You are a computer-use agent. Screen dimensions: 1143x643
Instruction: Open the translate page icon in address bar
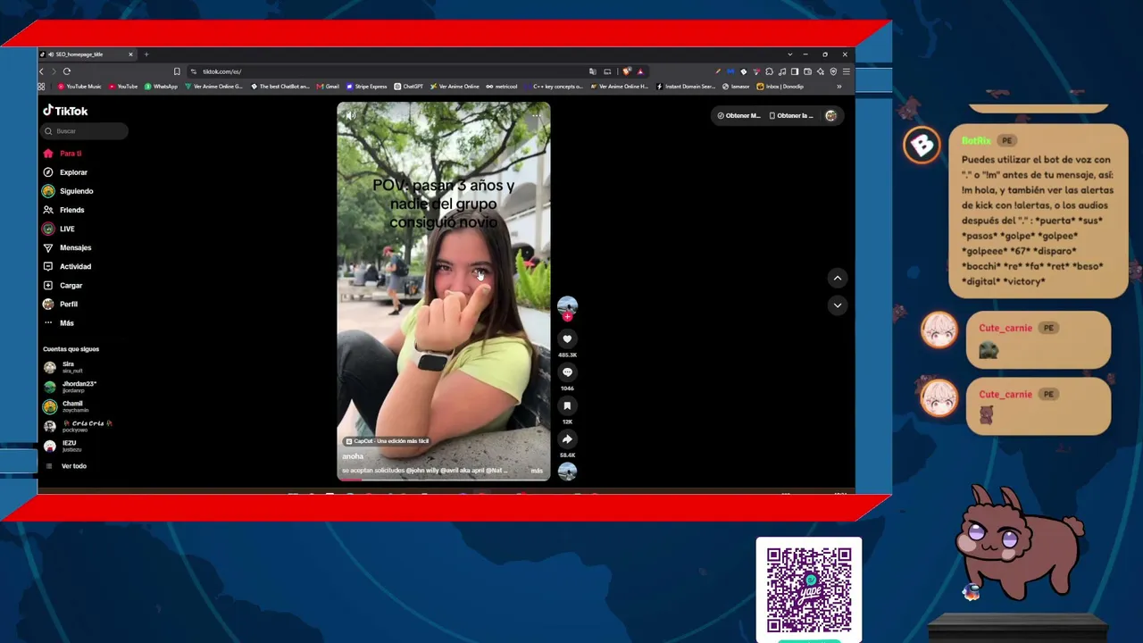click(592, 71)
